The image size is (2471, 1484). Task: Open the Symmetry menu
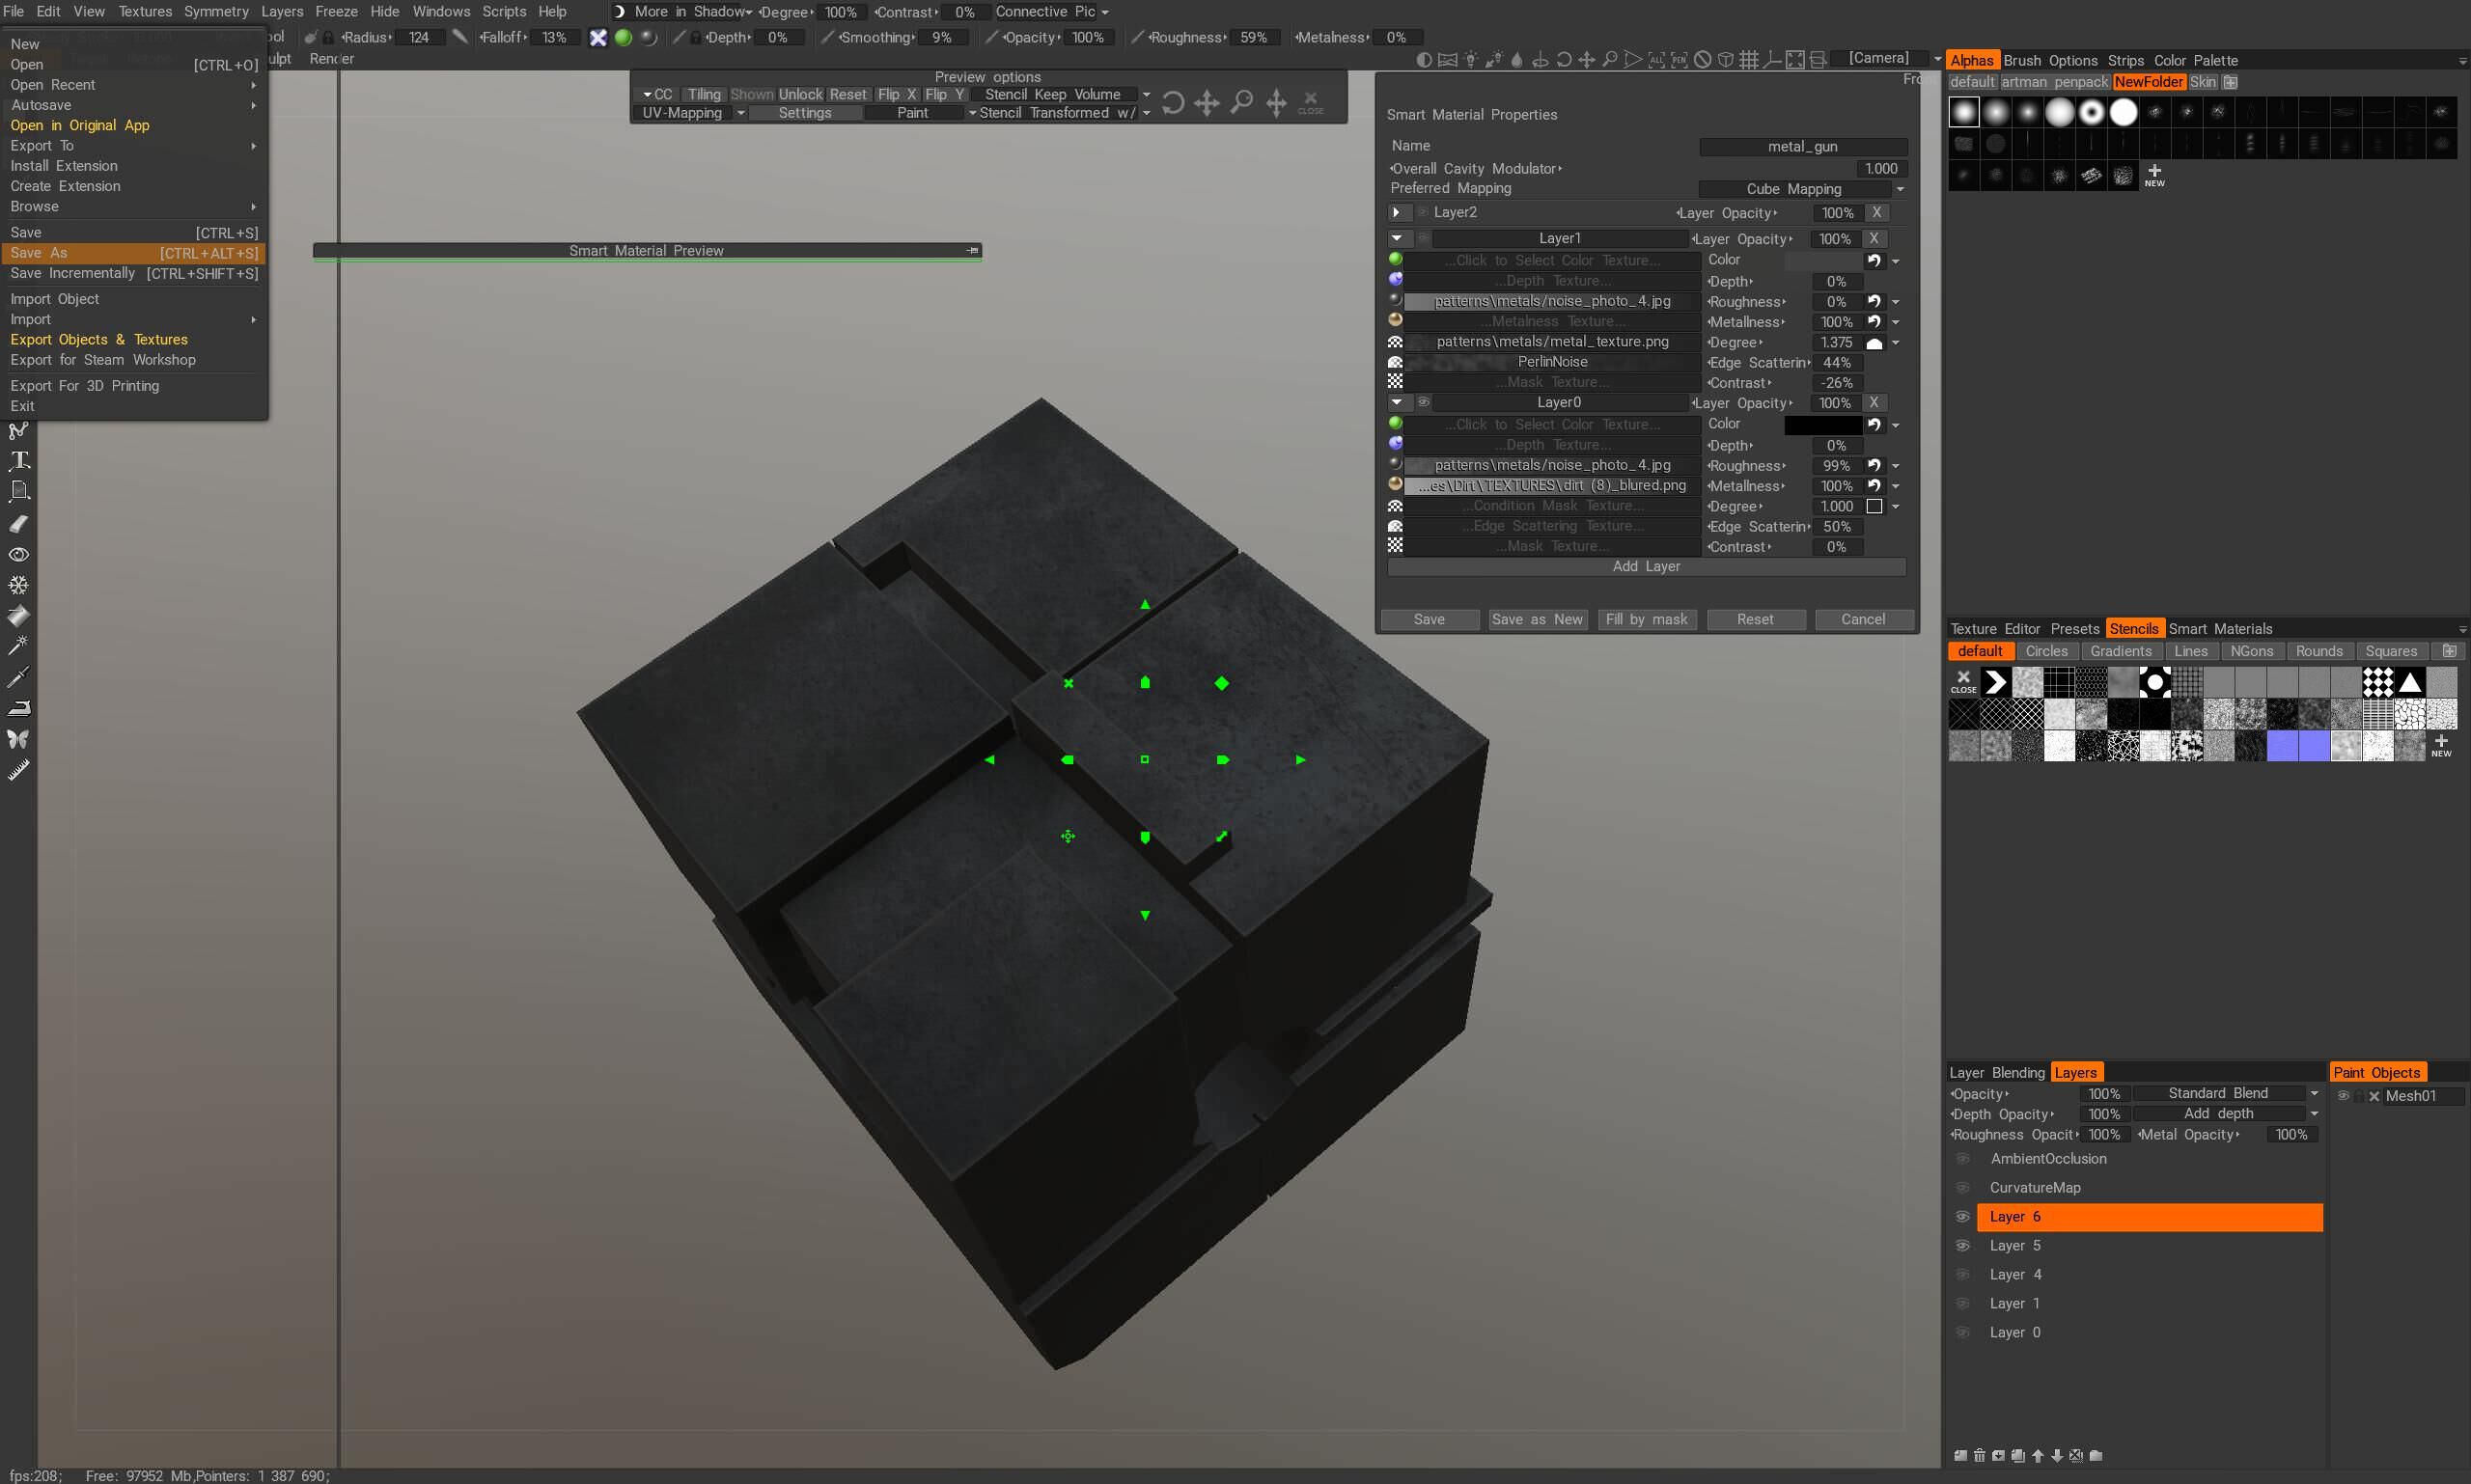pyautogui.click(x=216, y=11)
